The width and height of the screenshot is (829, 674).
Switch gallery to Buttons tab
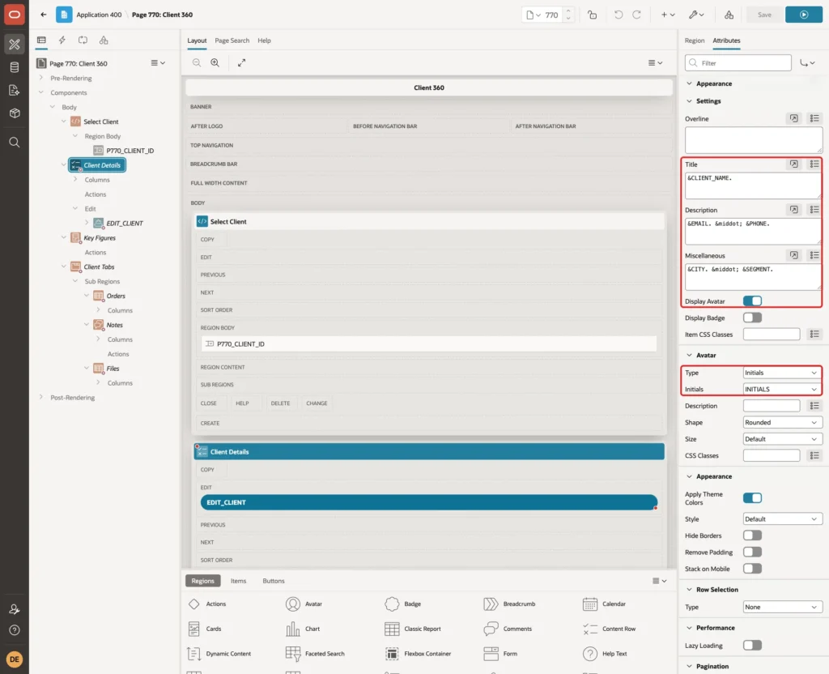274,580
